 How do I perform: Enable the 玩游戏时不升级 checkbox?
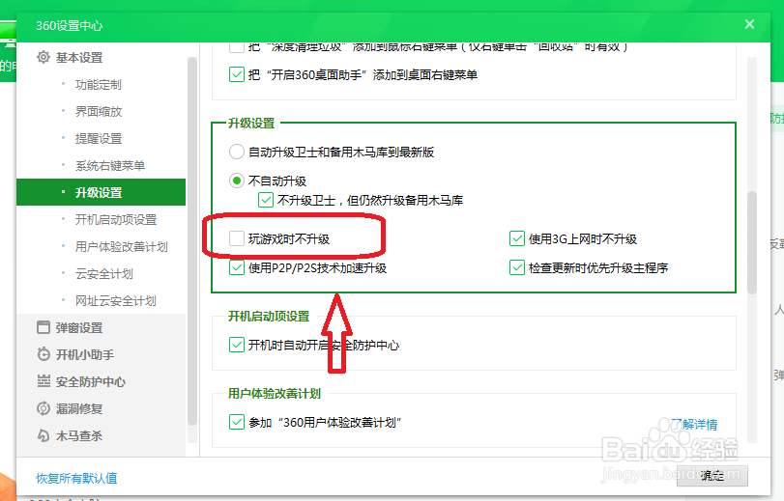237,238
